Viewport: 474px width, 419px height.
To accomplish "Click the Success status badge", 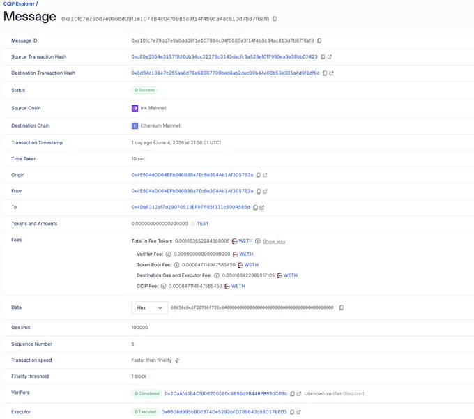I will 144,90.
